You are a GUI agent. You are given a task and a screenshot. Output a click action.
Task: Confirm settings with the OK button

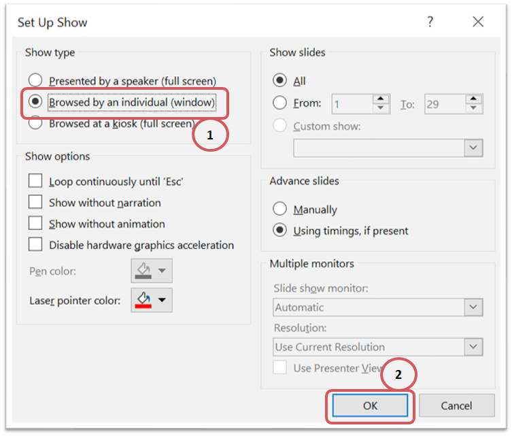pyautogui.click(x=370, y=405)
